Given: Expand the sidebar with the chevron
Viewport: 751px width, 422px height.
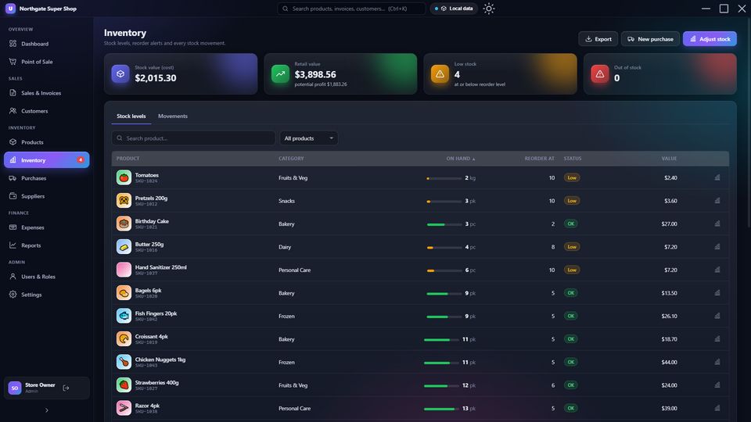Looking at the screenshot, I should (x=46, y=410).
